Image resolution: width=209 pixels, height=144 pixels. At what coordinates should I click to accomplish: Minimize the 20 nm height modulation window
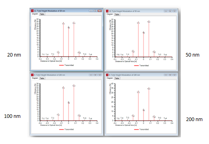(91, 11)
